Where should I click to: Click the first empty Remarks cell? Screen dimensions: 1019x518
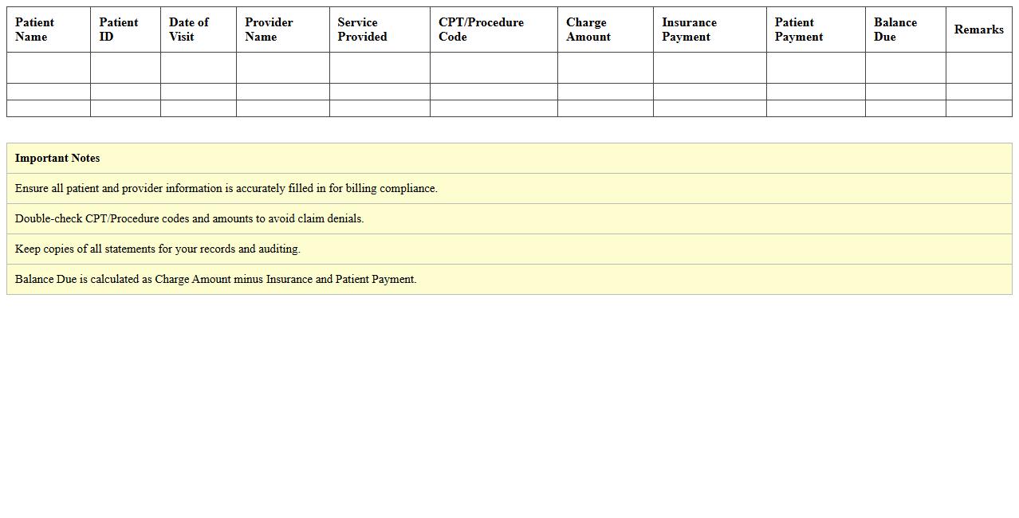click(x=978, y=69)
